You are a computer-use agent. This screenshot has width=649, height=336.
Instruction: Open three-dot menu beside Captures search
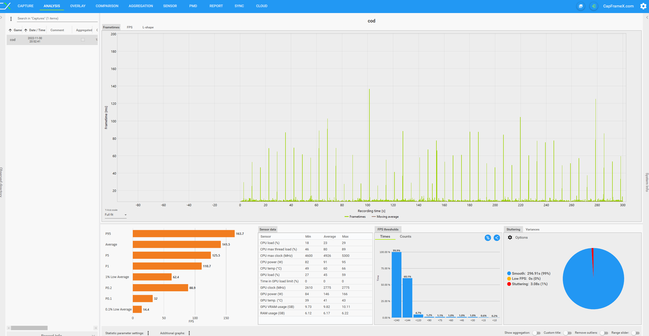pyautogui.click(x=11, y=19)
